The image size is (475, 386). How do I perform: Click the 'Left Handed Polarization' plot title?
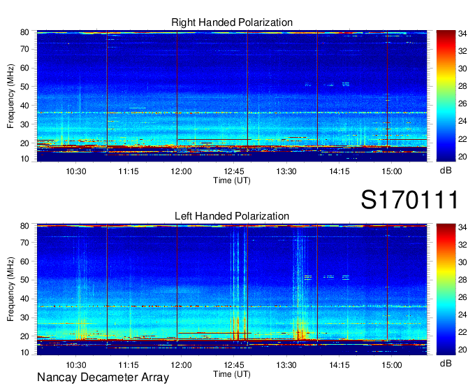[x=232, y=216]
